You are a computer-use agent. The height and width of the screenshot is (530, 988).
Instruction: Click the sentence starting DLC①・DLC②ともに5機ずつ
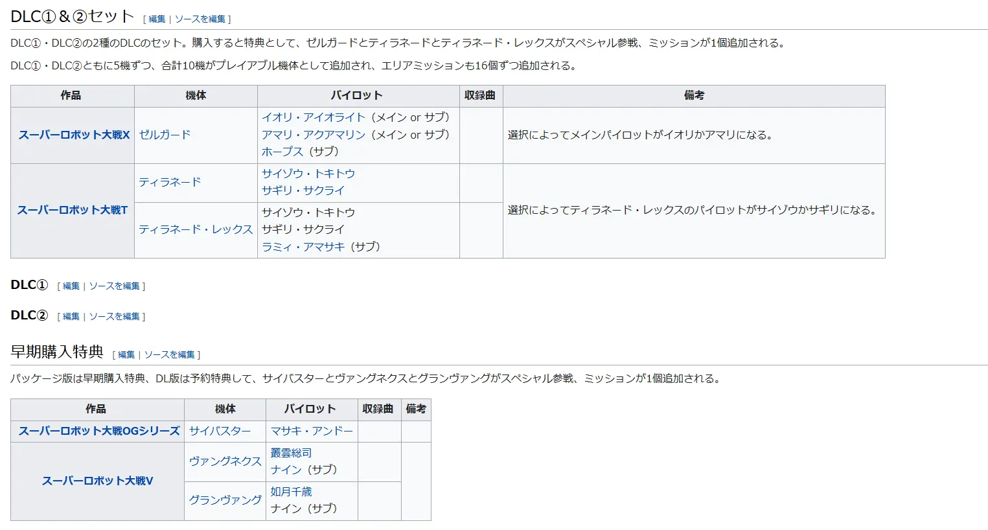[295, 65]
